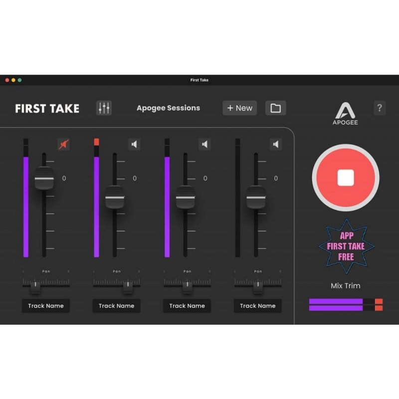The height and width of the screenshot is (399, 399).
Task: Click the second track's pan slider handle
Action: [x=128, y=287]
